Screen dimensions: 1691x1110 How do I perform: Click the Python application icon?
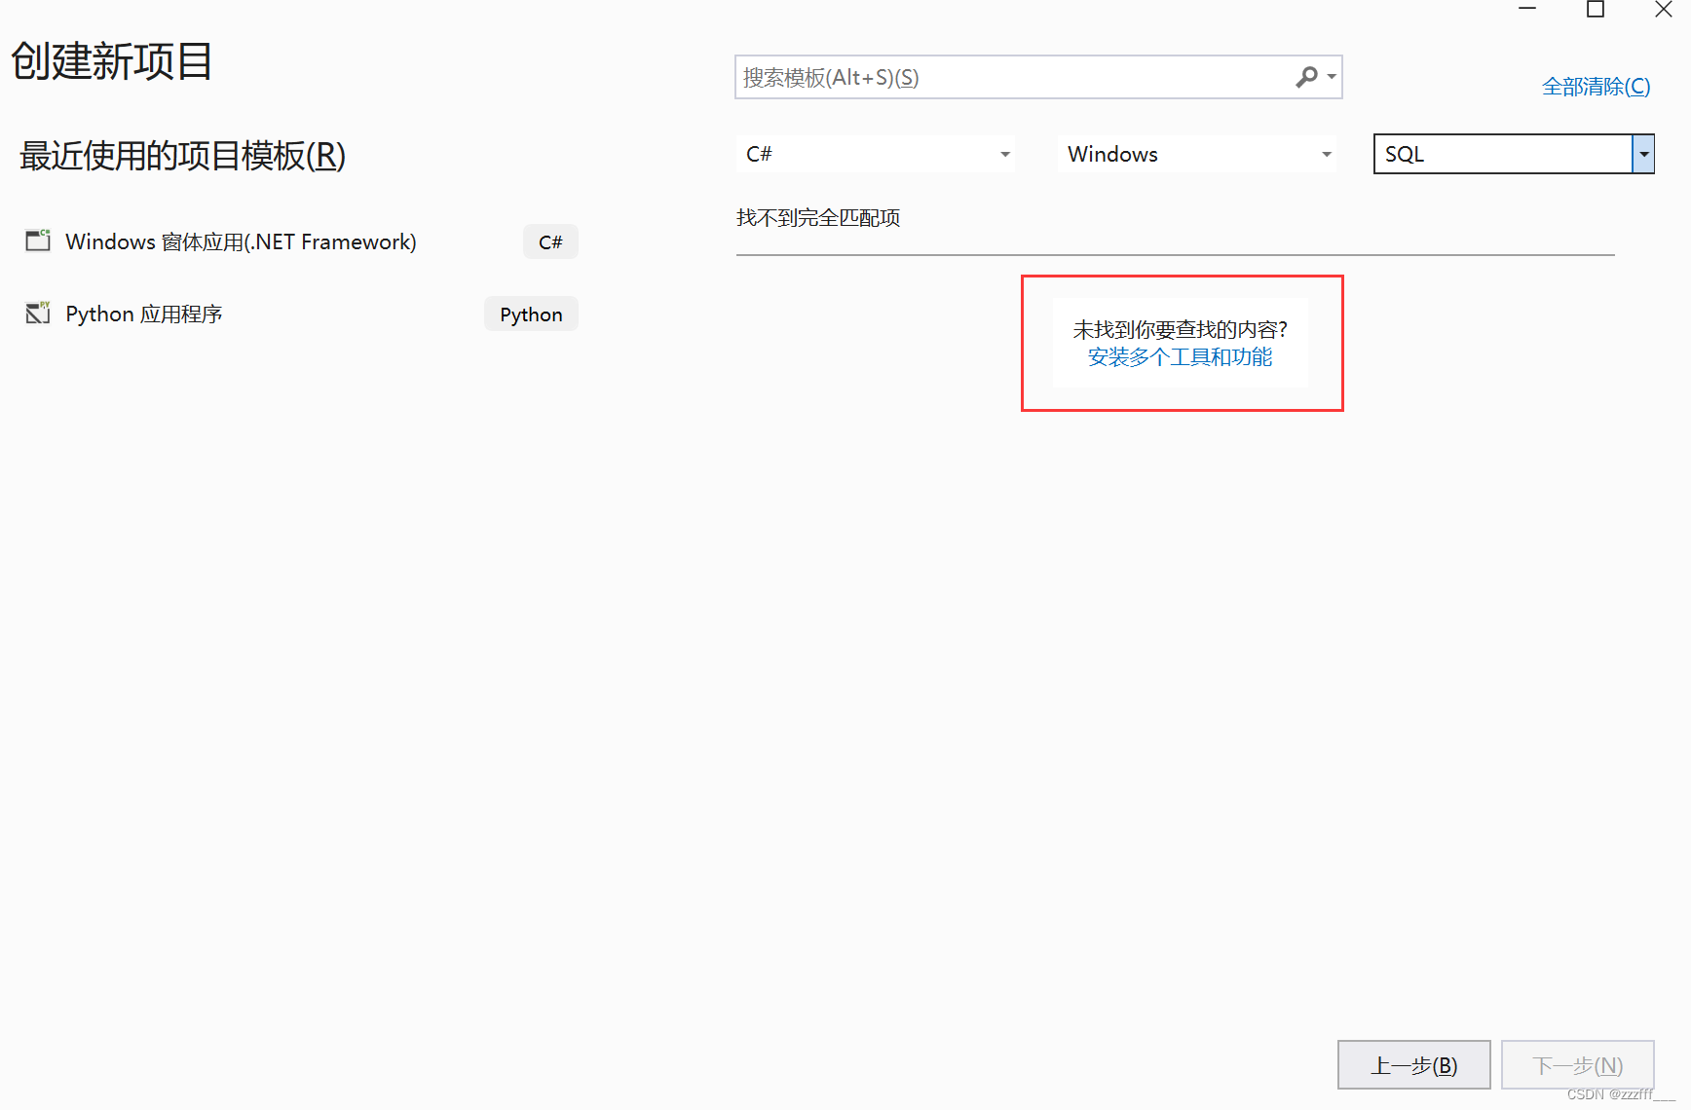tap(38, 313)
